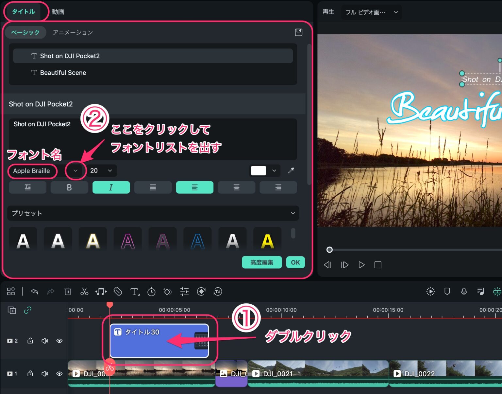Add text with the T tool
Viewport: 502px width, 394px height.
(135, 292)
